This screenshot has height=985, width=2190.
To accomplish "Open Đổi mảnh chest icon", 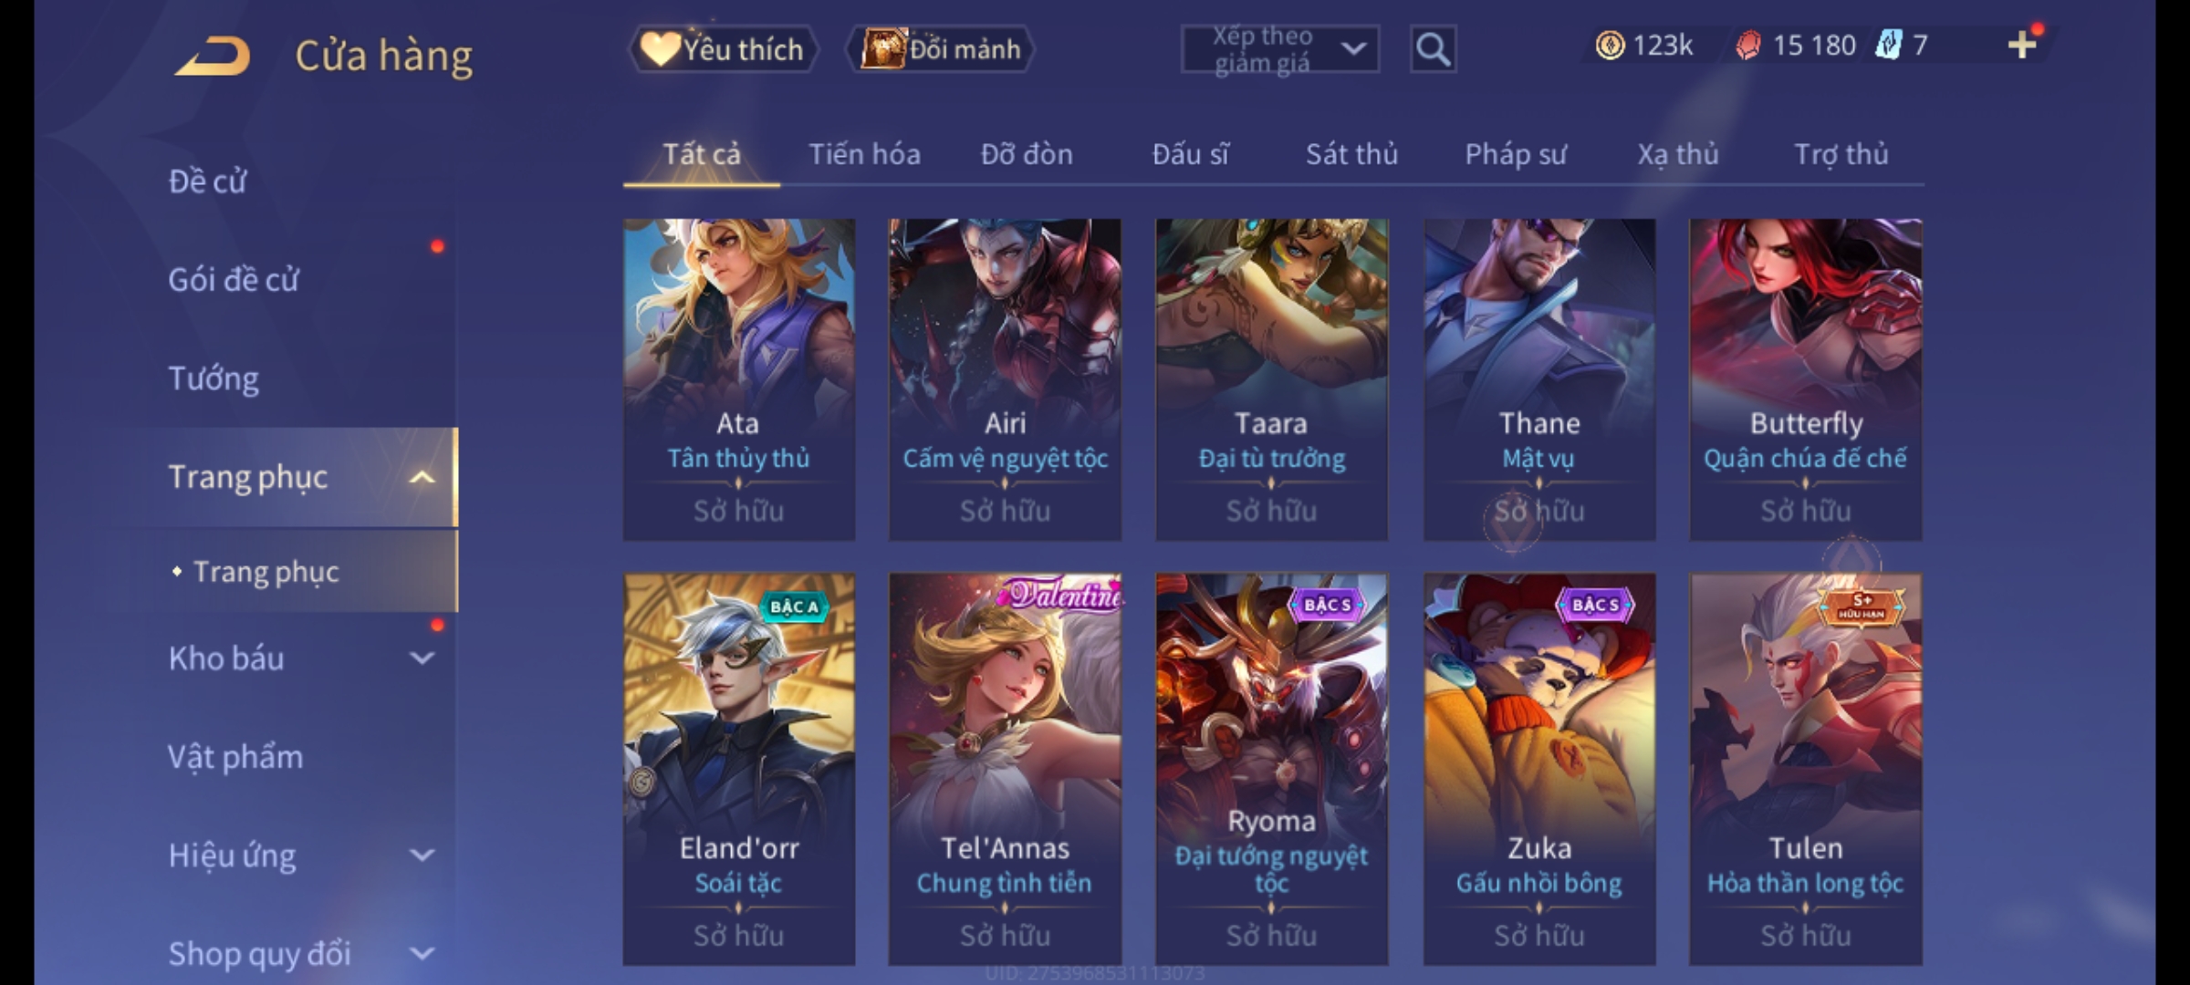I will (x=941, y=49).
